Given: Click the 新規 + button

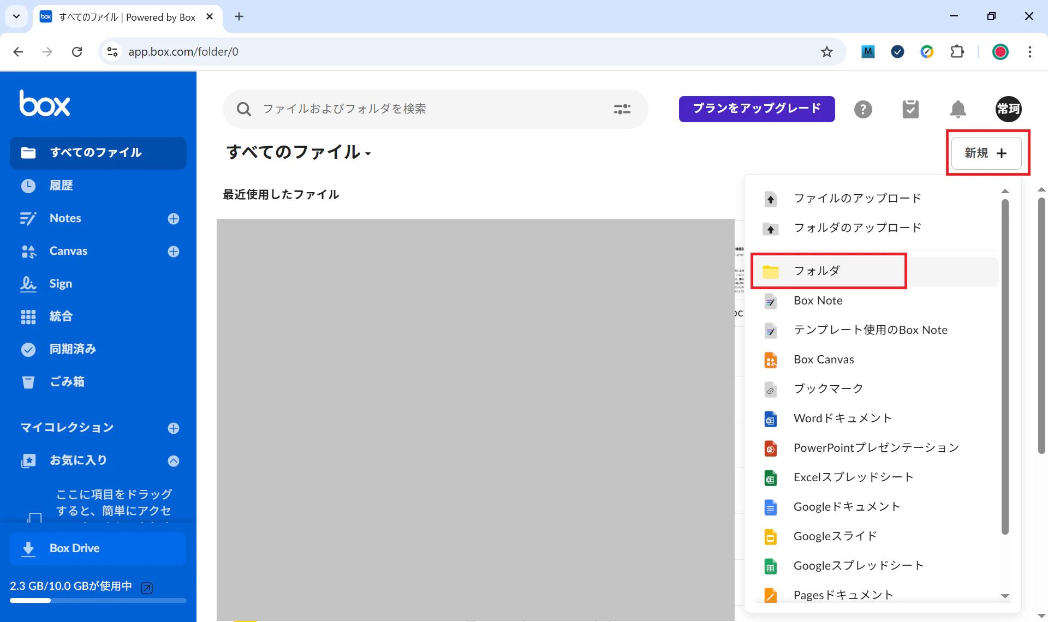Looking at the screenshot, I should [986, 153].
